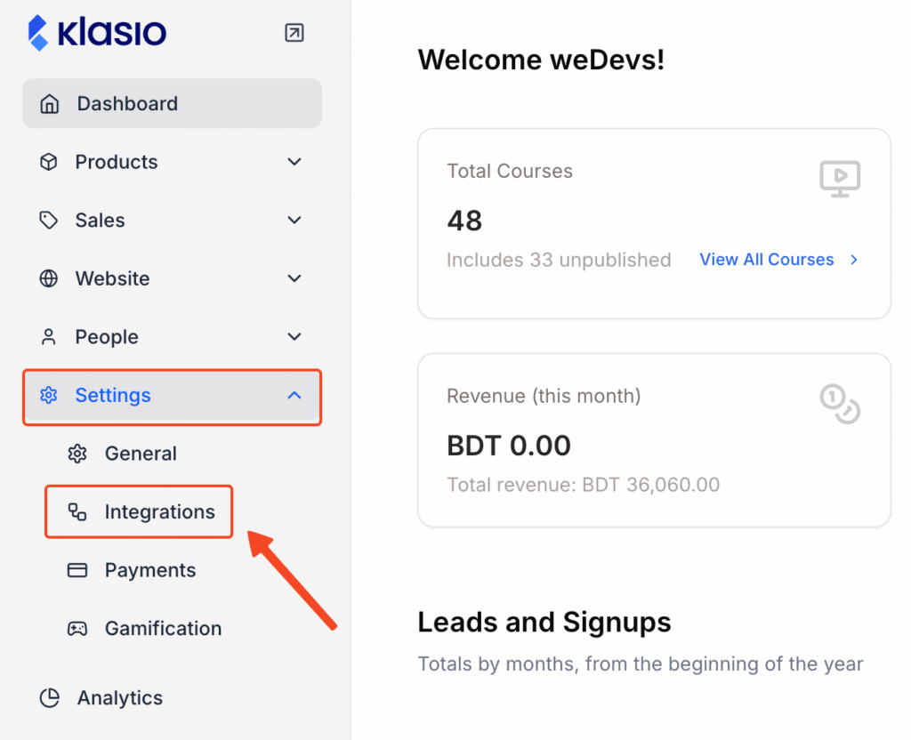
Task: Click the Website globe icon
Action: point(49,278)
